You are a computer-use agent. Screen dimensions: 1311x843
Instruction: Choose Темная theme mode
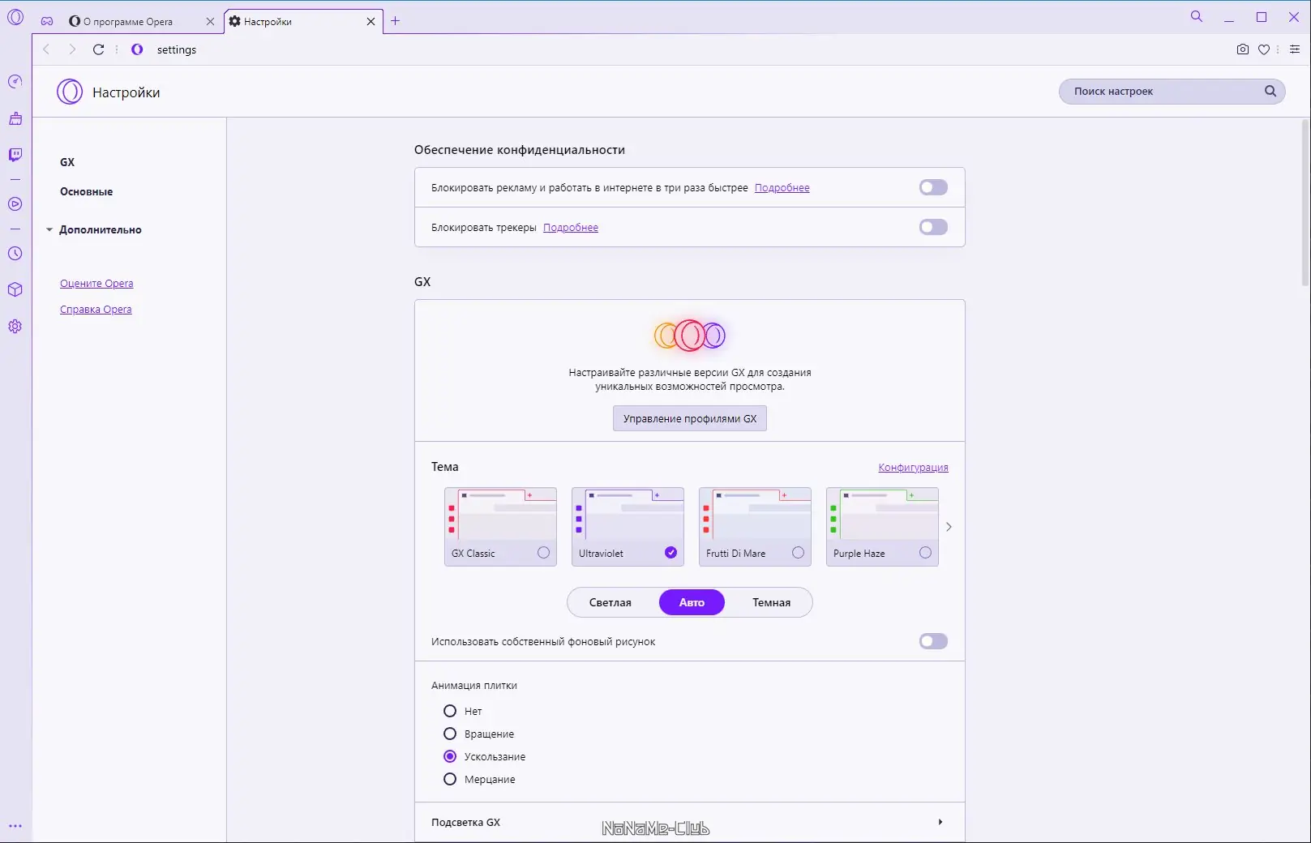point(771,602)
